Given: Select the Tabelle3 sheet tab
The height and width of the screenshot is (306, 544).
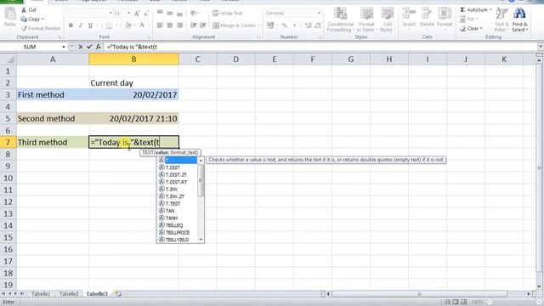Looking at the screenshot, I should click(97, 294).
